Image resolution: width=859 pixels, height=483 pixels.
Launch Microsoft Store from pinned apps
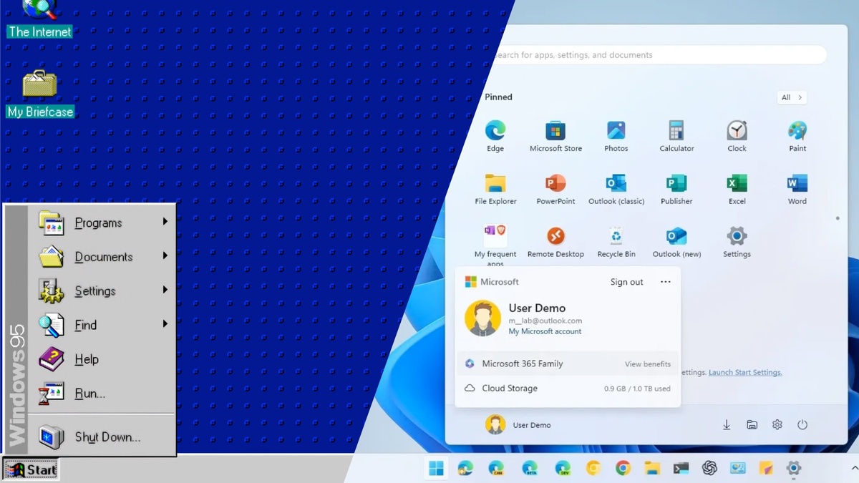[x=555, y=136]
